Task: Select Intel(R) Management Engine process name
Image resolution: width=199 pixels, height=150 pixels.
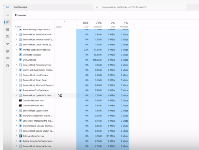Action: pos(38,116)
